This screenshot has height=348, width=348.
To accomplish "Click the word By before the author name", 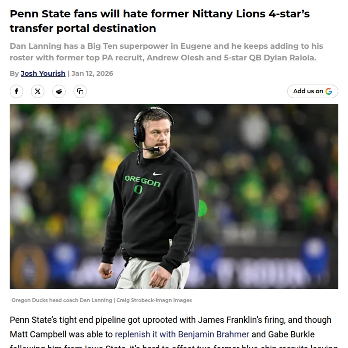I will (14, 73).
